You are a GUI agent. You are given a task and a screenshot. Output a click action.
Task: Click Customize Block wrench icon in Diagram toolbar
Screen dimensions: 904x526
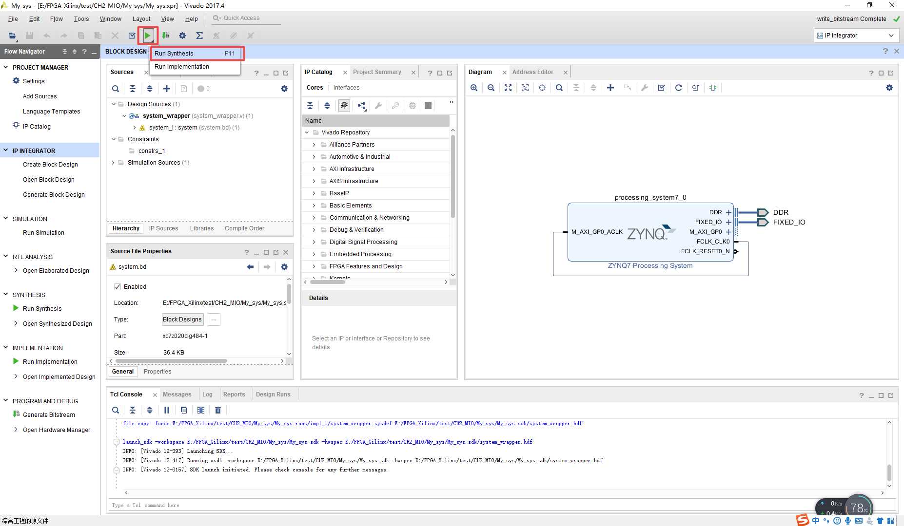[645, 88]
